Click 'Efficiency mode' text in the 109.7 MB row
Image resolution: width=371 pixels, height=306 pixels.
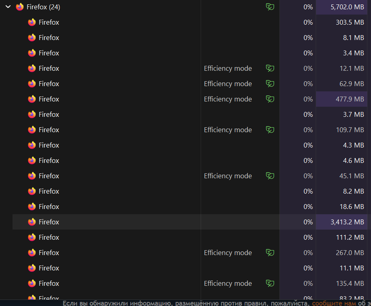[228, 130]
